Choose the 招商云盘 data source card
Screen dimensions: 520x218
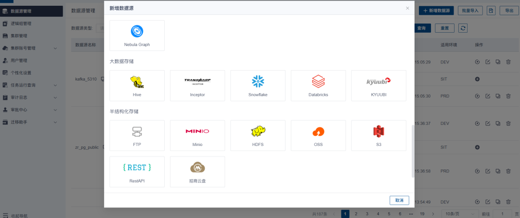pos(197,172)
